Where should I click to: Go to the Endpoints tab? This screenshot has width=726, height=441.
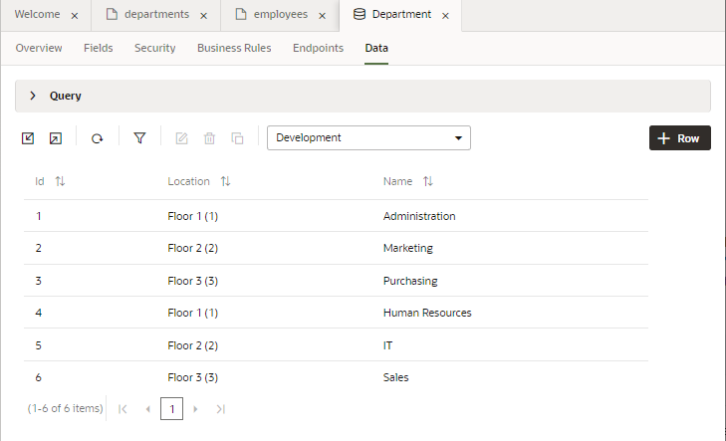pos(318,48)
